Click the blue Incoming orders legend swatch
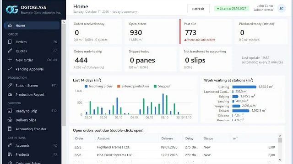Viewport: 293px width, 164px height. (x=86, y=86)
